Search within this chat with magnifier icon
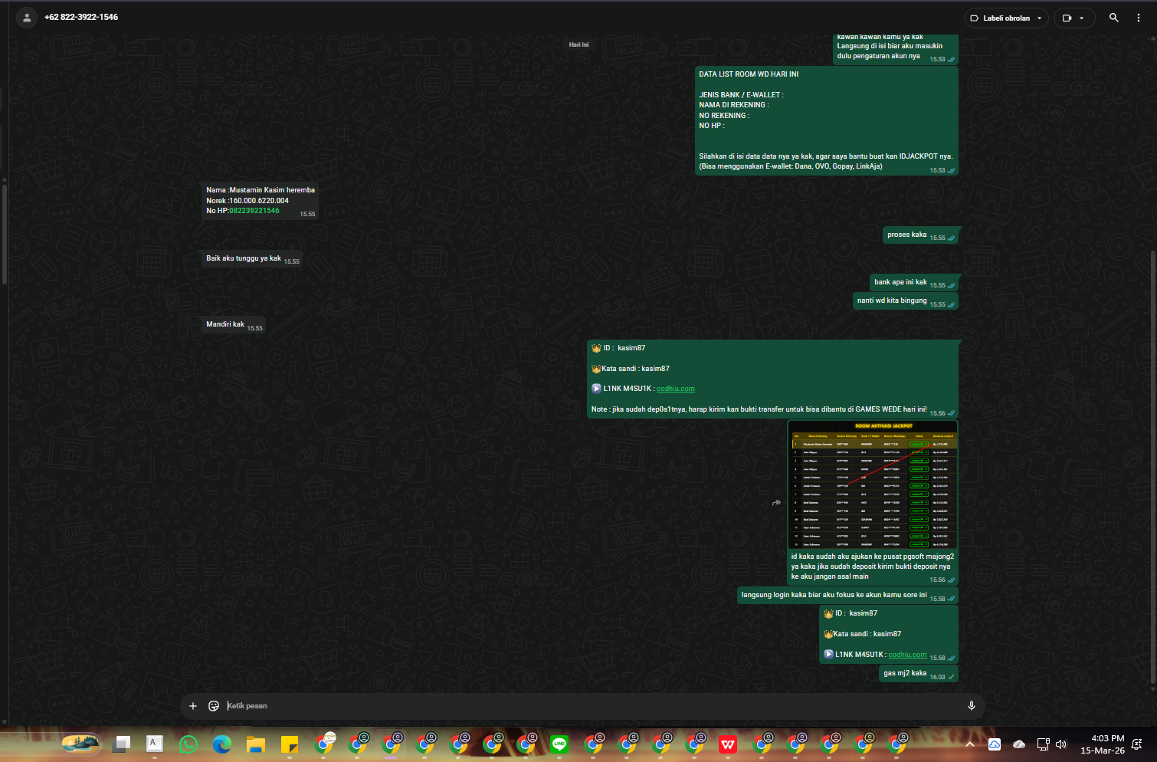The image size is (1157, 762). [x=1114, y=18]
